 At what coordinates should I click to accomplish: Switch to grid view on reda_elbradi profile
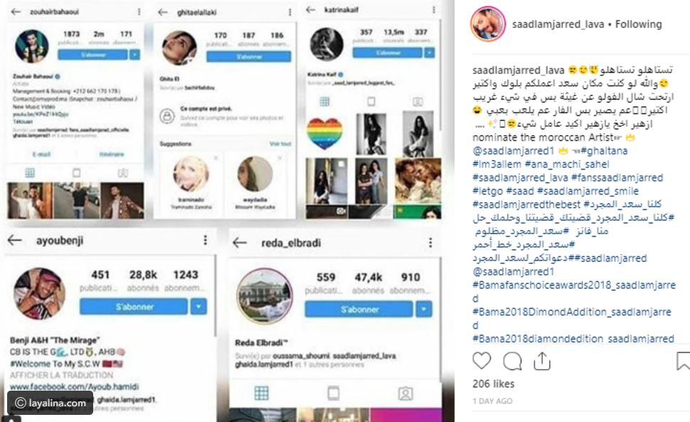pyautogui.click(x=261, y=393)
